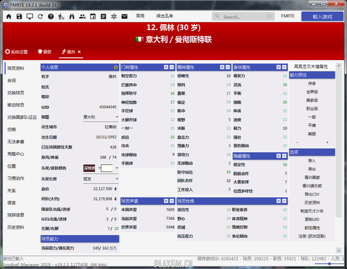347x269 pixels.
Task: Click the 载入游戏 button
Action: 322,16
